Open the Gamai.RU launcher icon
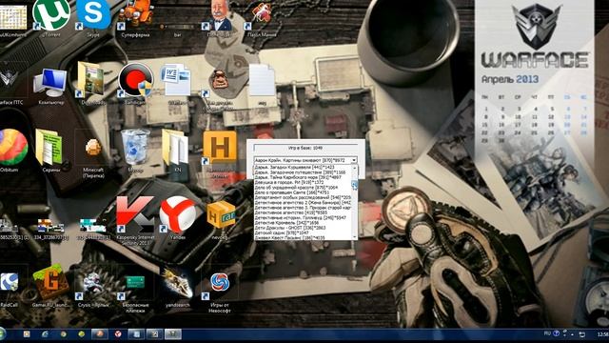The height and width of the screenshot is (343, 609). 50,286
